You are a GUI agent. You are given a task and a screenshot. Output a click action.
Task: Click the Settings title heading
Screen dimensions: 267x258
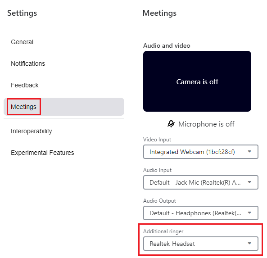tap(22, 13)
